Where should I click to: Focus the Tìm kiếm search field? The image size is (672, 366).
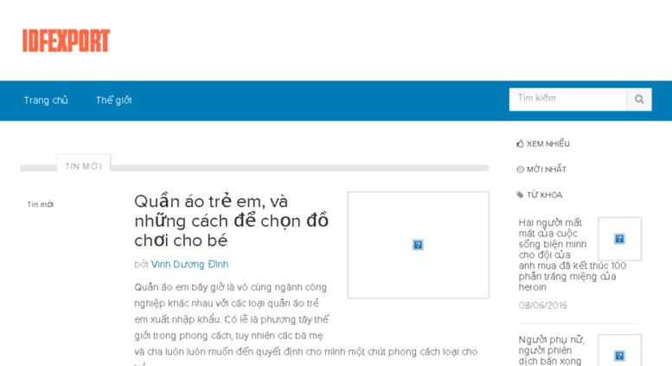(567, 100)
